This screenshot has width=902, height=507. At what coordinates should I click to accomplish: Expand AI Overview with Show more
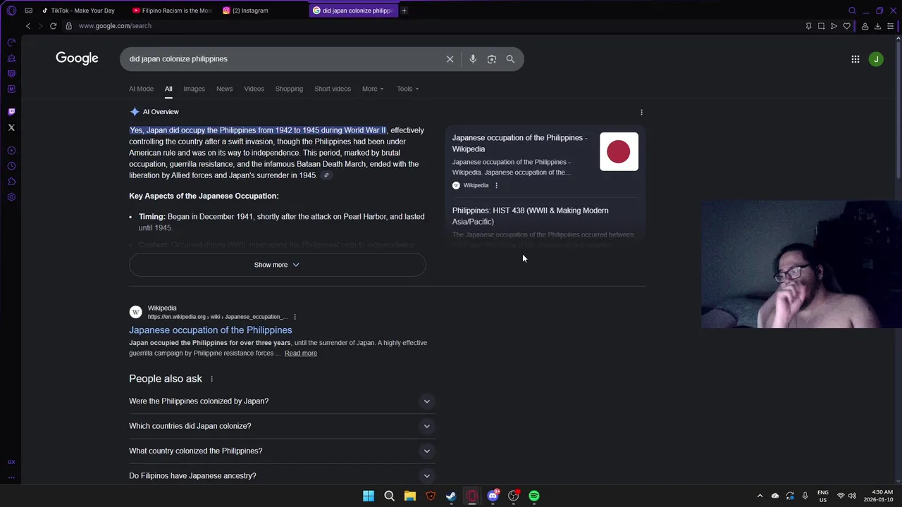click(277, 265)
